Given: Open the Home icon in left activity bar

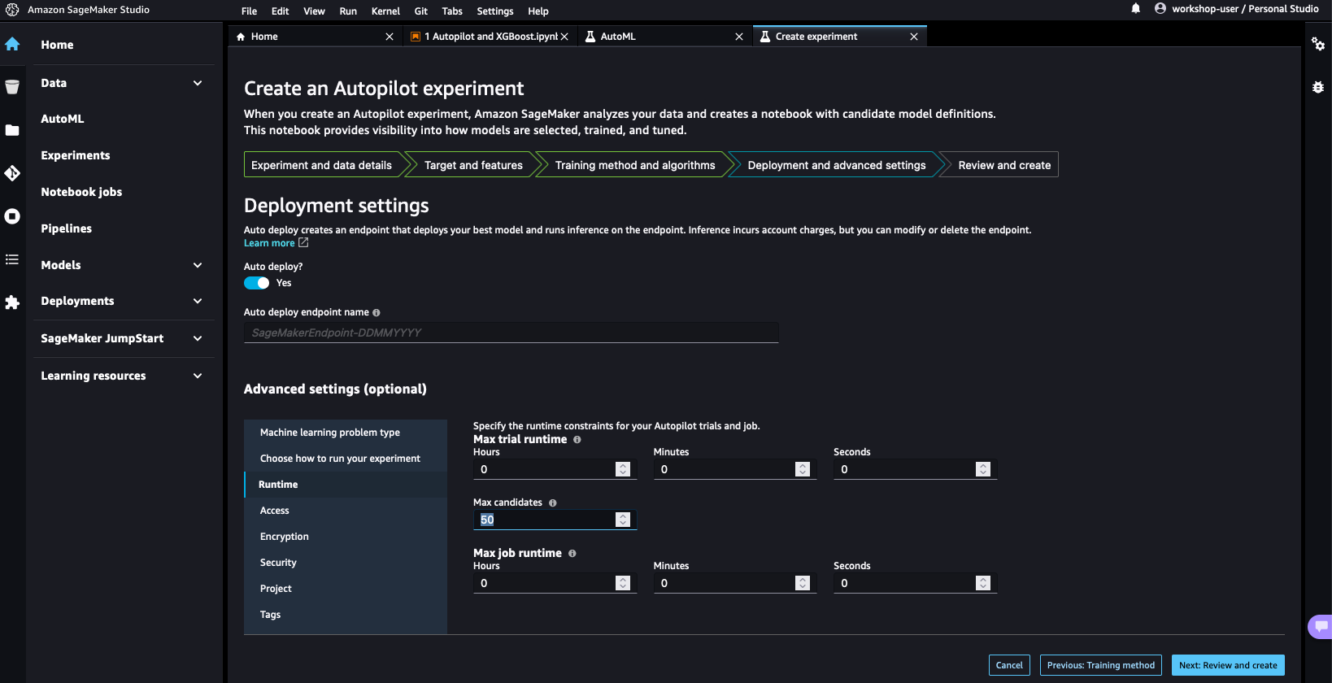Looking at the screenshot, I should pyautogui.click(x=12, y=44).
